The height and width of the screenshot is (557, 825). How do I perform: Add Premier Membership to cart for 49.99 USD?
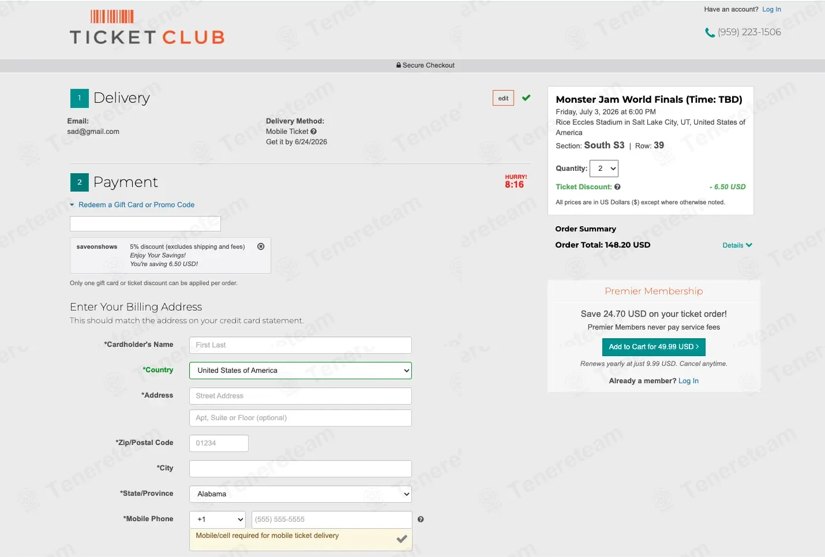pyautogui.click(x=654, y=347)
